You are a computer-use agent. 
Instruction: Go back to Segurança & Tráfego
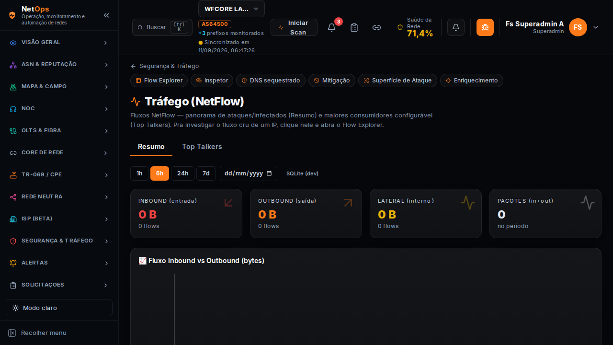164,66
